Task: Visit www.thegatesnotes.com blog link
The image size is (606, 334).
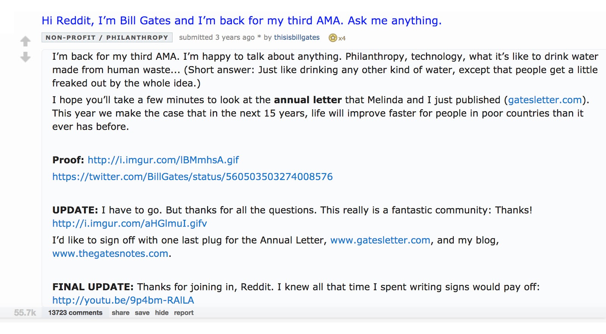Action: pos(110,253)
